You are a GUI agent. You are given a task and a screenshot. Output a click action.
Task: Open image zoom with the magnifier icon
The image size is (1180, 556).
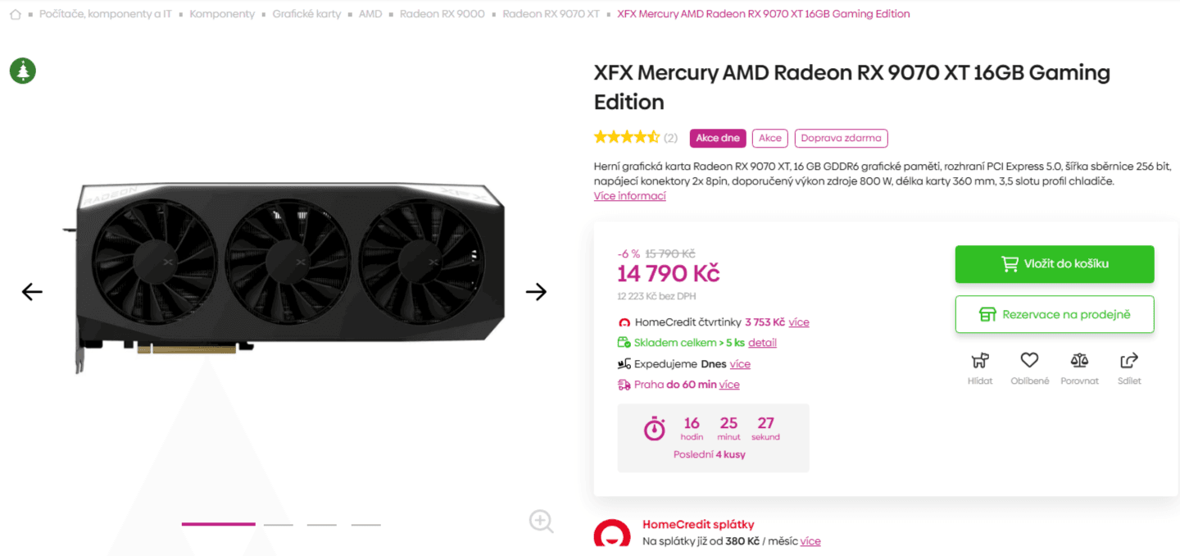[x=541, y=522]
